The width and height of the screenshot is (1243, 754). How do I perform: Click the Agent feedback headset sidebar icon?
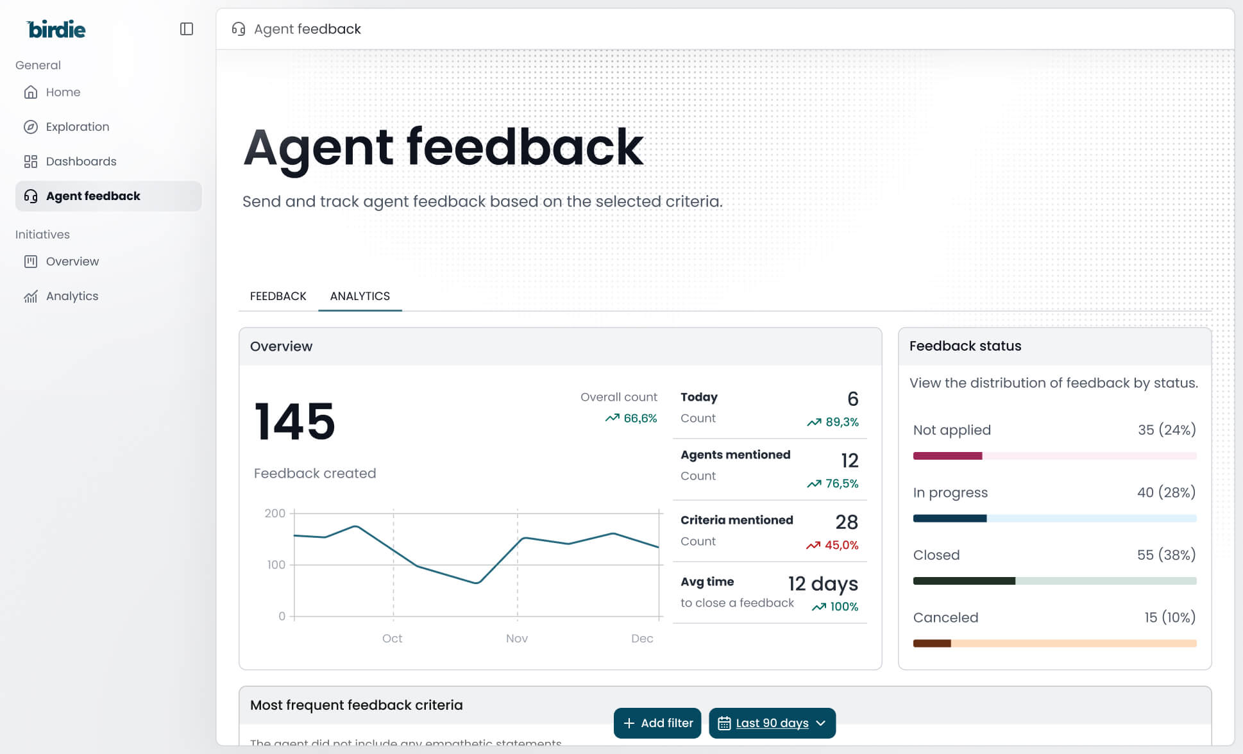[x=30, y=196]
